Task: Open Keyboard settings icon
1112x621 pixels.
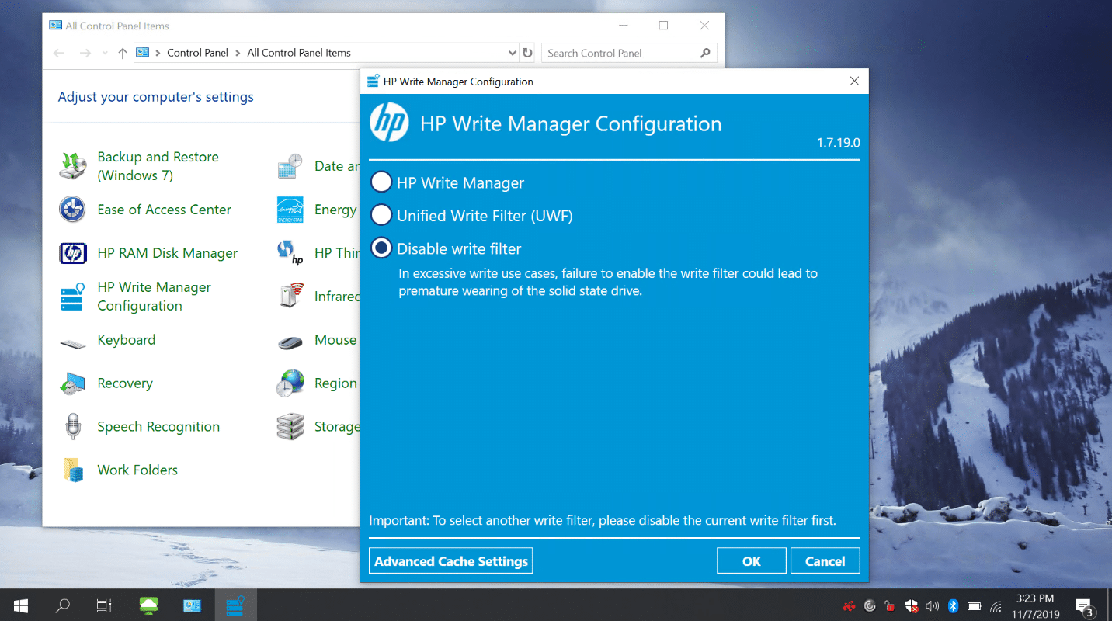Action: click(73, 342)
